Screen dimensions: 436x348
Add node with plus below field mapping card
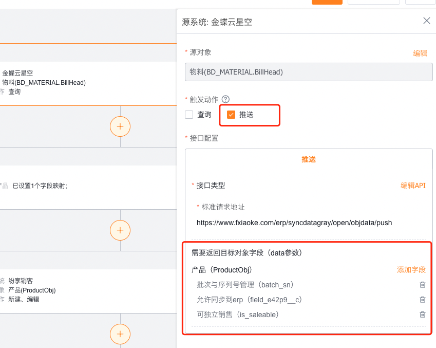coord(120,230)
